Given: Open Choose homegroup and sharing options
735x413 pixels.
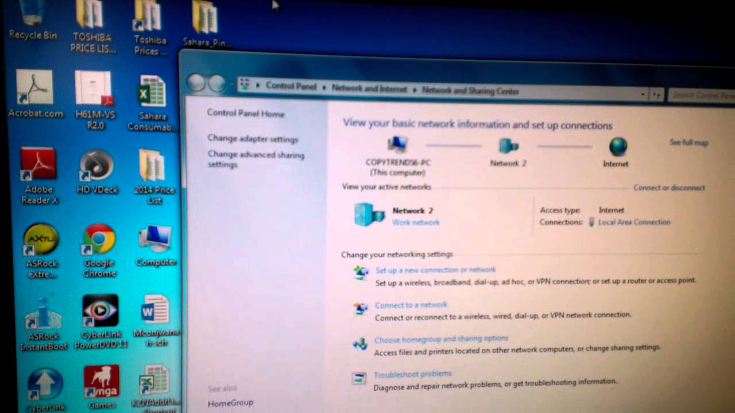Looking at the screenshot, I should [x=441, y=339].
